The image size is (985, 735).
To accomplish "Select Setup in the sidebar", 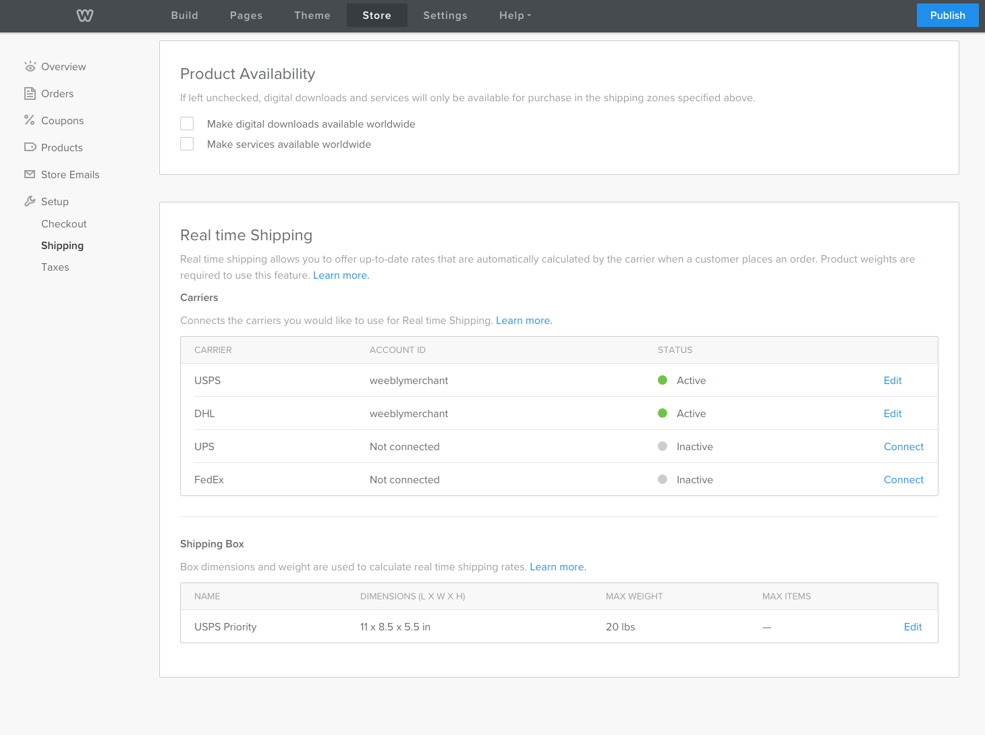I will [x=55, y=201].
